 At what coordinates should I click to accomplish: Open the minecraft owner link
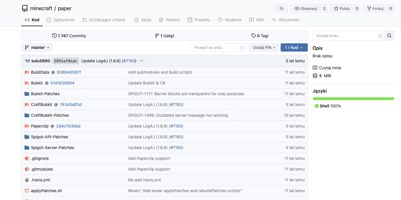[x=41, y=8]
